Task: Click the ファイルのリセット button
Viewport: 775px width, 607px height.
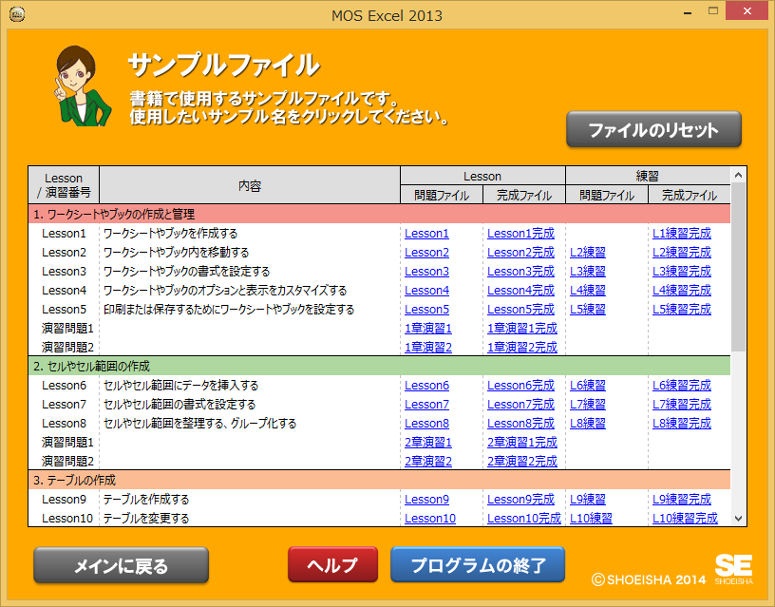Action: click(x=653, y=129)
